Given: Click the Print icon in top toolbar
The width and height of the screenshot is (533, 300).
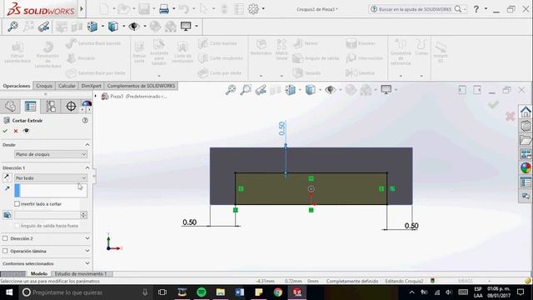Looking at the screenshot, I should [164, 9].
